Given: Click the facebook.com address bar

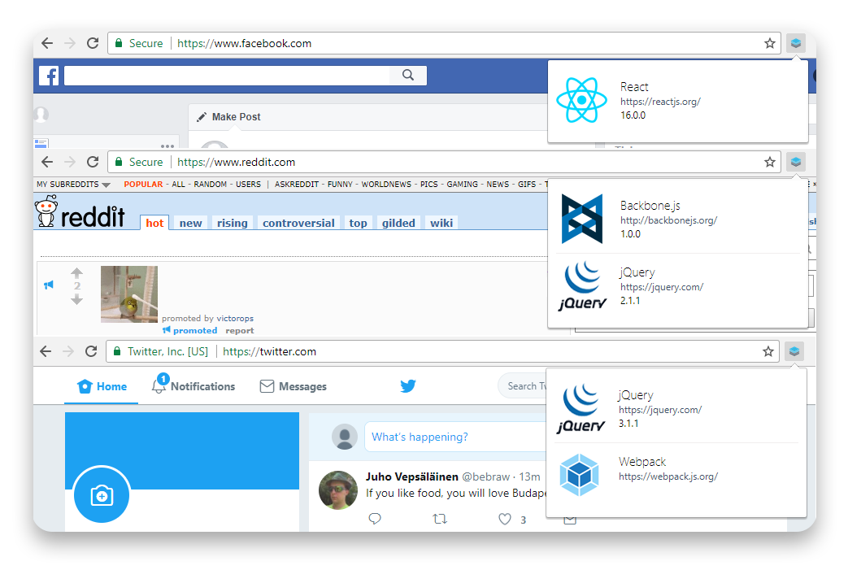Looking at the screenshot, I should (443, 43).
